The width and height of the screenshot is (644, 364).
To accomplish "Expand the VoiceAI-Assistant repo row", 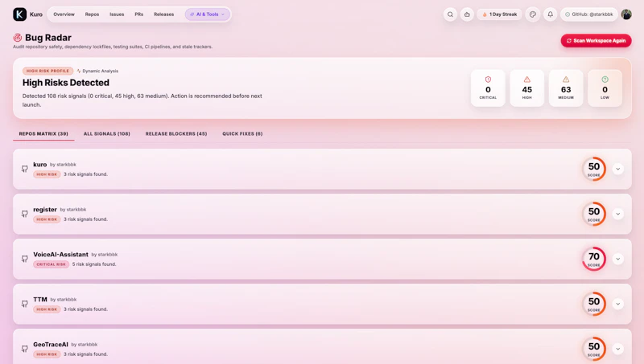I will pyautogui.click(x=617, y=259).
